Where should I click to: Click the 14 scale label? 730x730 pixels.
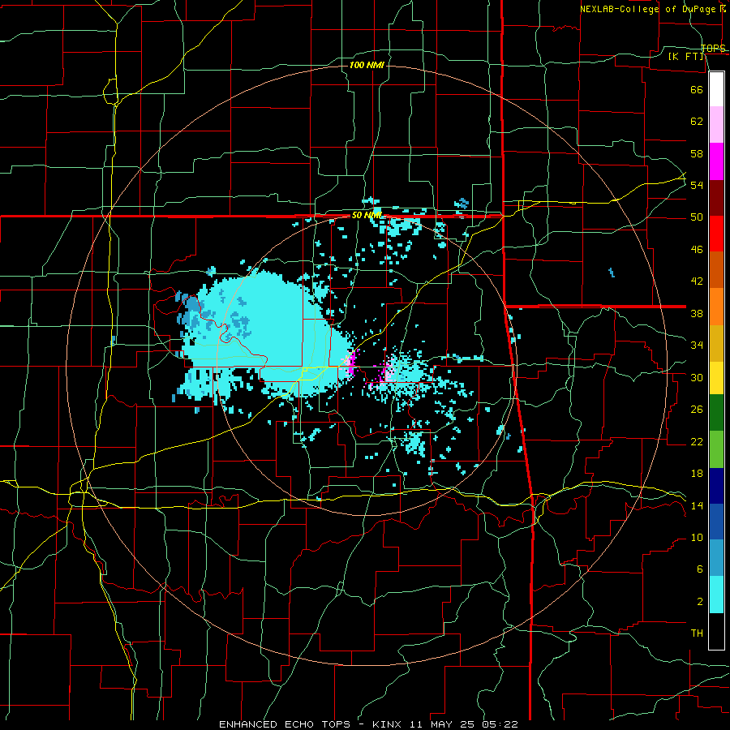pos(697,505)
